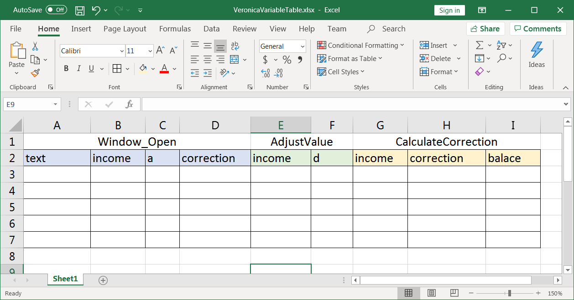Increase the cell indent
The width and height of the screenshot is (574, 300).
(208, 73)
